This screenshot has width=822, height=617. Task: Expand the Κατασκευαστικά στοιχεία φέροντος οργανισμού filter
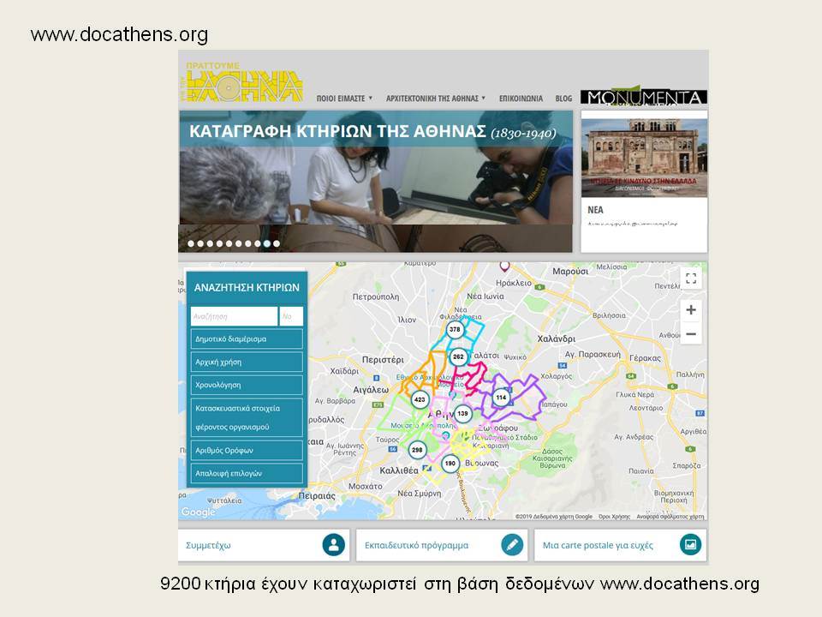[247, 417]
